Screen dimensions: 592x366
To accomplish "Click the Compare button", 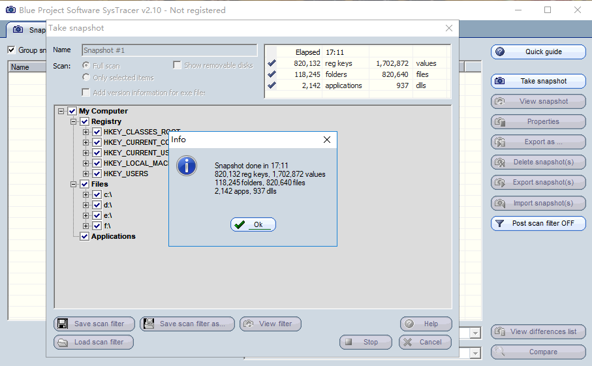I will [x=538, y=352].
